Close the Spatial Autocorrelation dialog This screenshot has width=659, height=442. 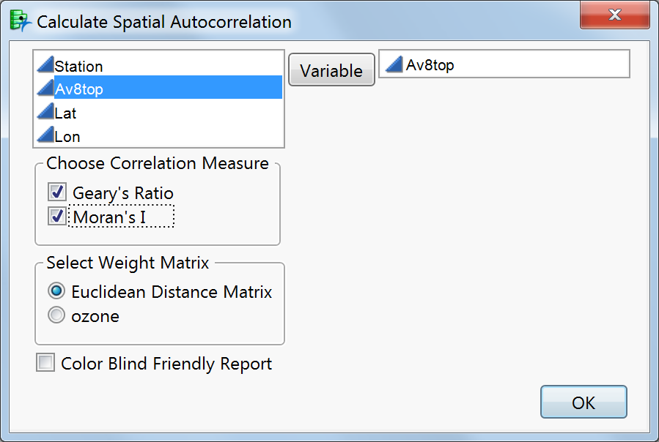point(614,15)
